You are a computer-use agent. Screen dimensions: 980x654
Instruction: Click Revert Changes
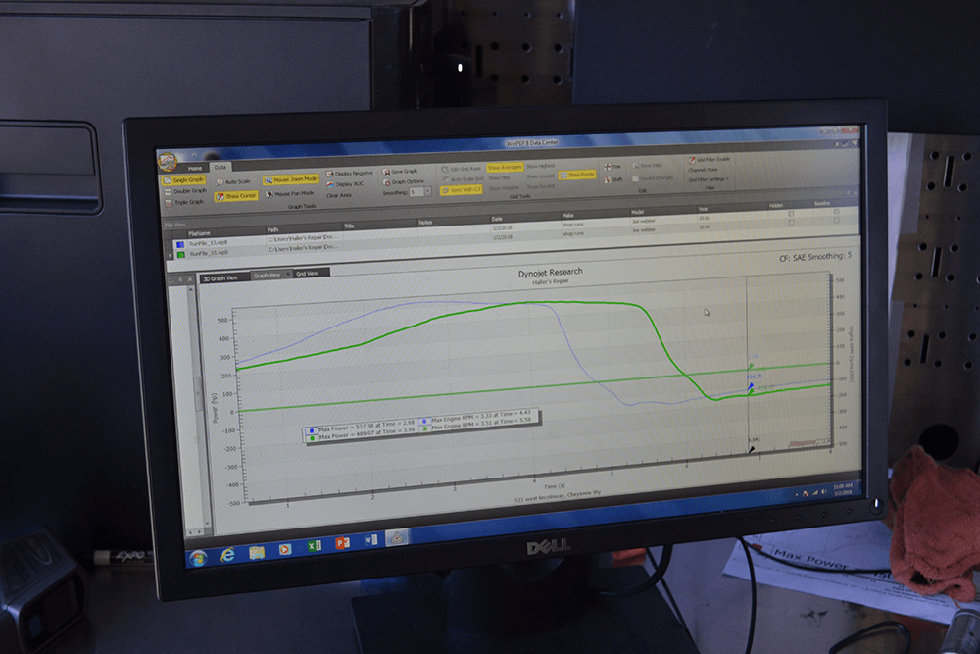[x=653, y=178]
